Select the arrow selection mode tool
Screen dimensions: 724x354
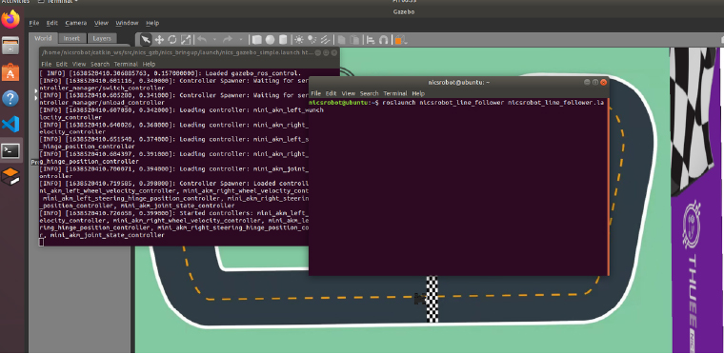[146, 40]
